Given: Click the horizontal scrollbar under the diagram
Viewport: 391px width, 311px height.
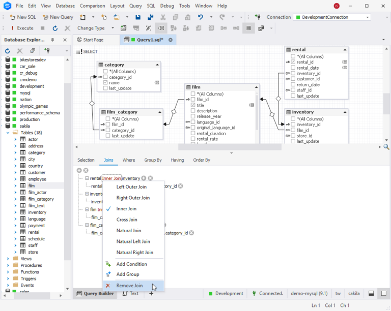Looking at the screenshot, I should click(230, 147).
